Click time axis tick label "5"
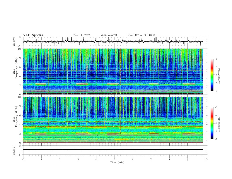This screenshot has width=232, height=179. click(115, 159)
